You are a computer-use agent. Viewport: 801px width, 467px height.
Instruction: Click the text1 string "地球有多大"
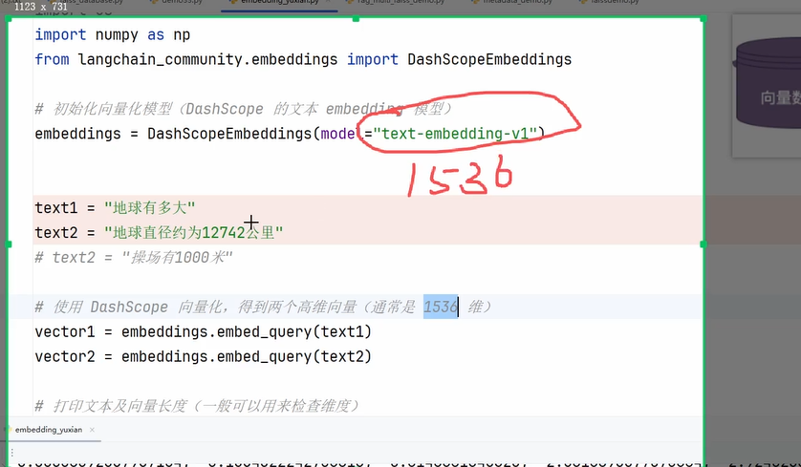[150, 208]
